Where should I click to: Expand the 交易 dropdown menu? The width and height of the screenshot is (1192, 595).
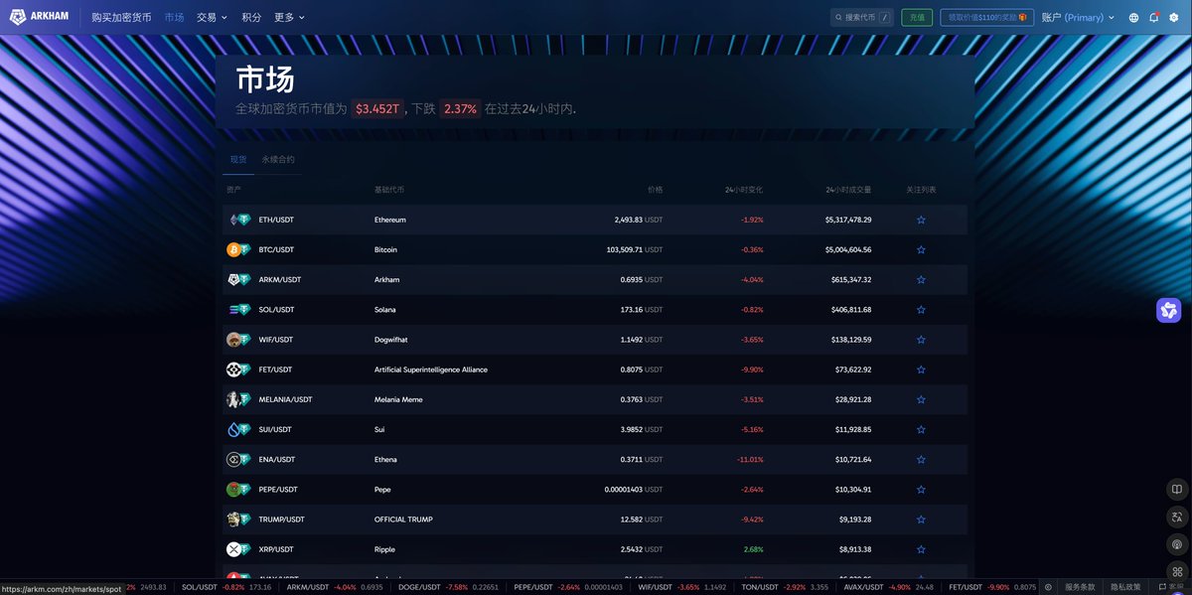click(212, 18)
